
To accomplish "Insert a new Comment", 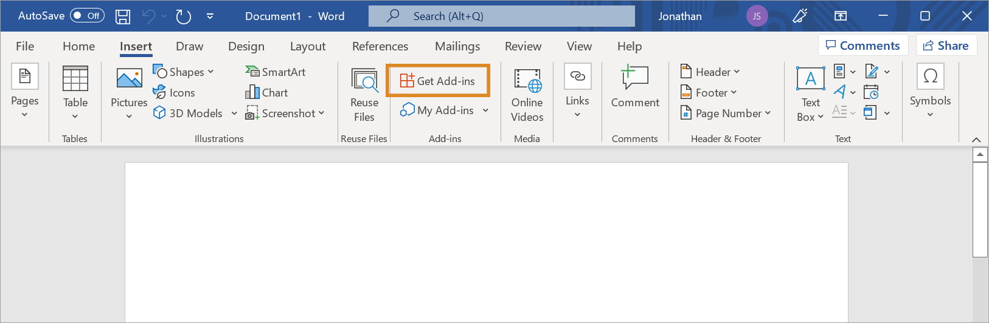I will pos(635,87).
